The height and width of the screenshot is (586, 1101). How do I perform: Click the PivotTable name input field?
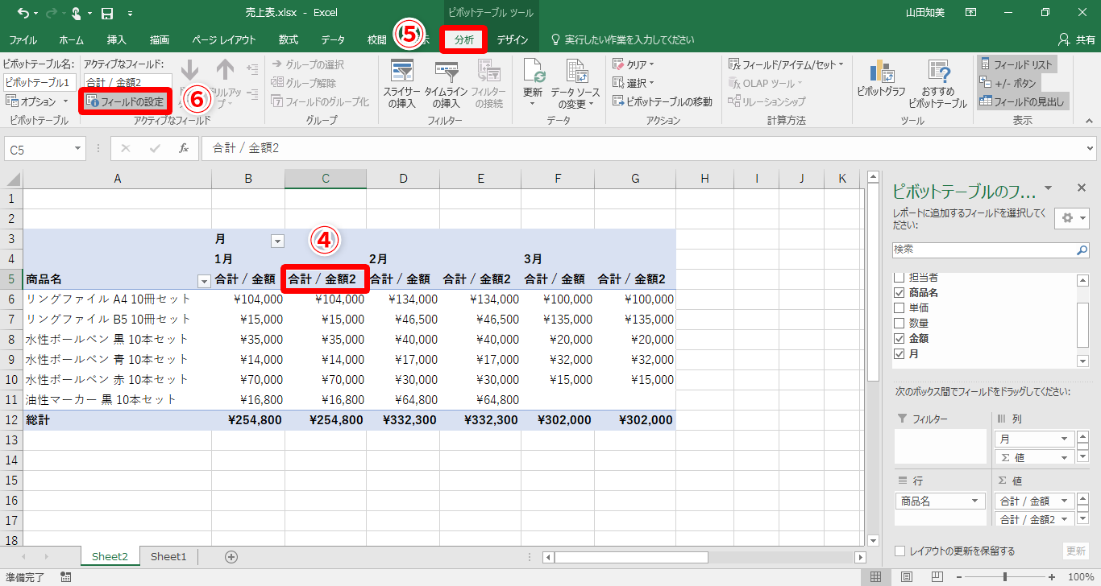[40, 82]
